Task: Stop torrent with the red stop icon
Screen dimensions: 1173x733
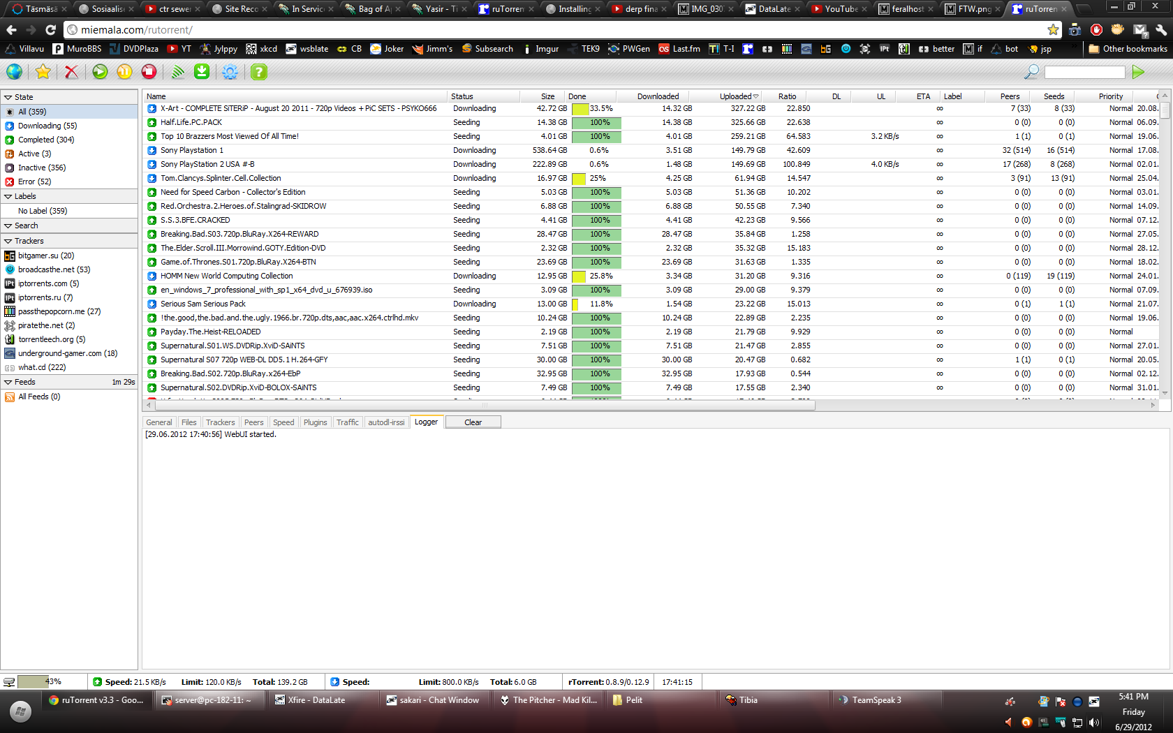Action: [x=149, y=72]
